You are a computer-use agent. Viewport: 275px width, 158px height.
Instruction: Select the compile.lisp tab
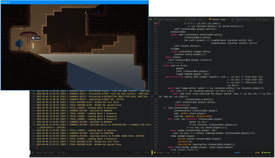point(242,19)
